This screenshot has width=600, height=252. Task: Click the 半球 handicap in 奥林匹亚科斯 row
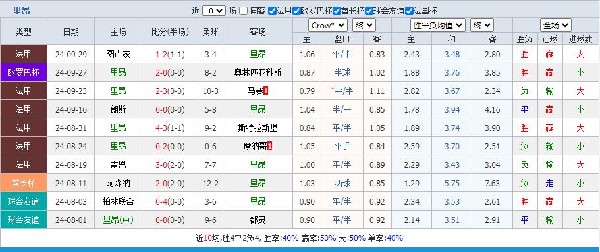point(342,72)
